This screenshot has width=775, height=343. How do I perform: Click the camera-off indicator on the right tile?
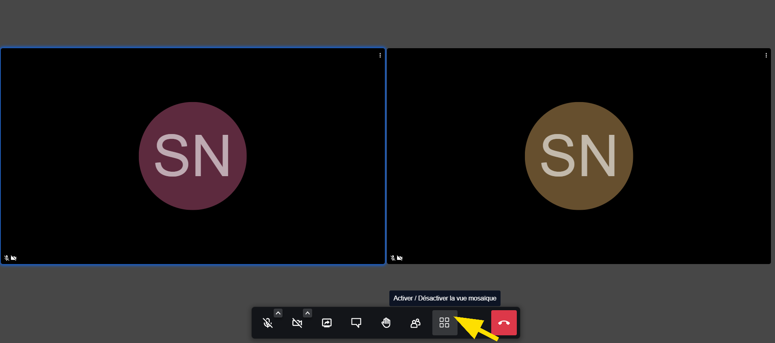[400, 258]
